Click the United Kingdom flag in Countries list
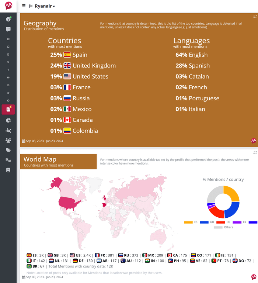 pos(67,66)
